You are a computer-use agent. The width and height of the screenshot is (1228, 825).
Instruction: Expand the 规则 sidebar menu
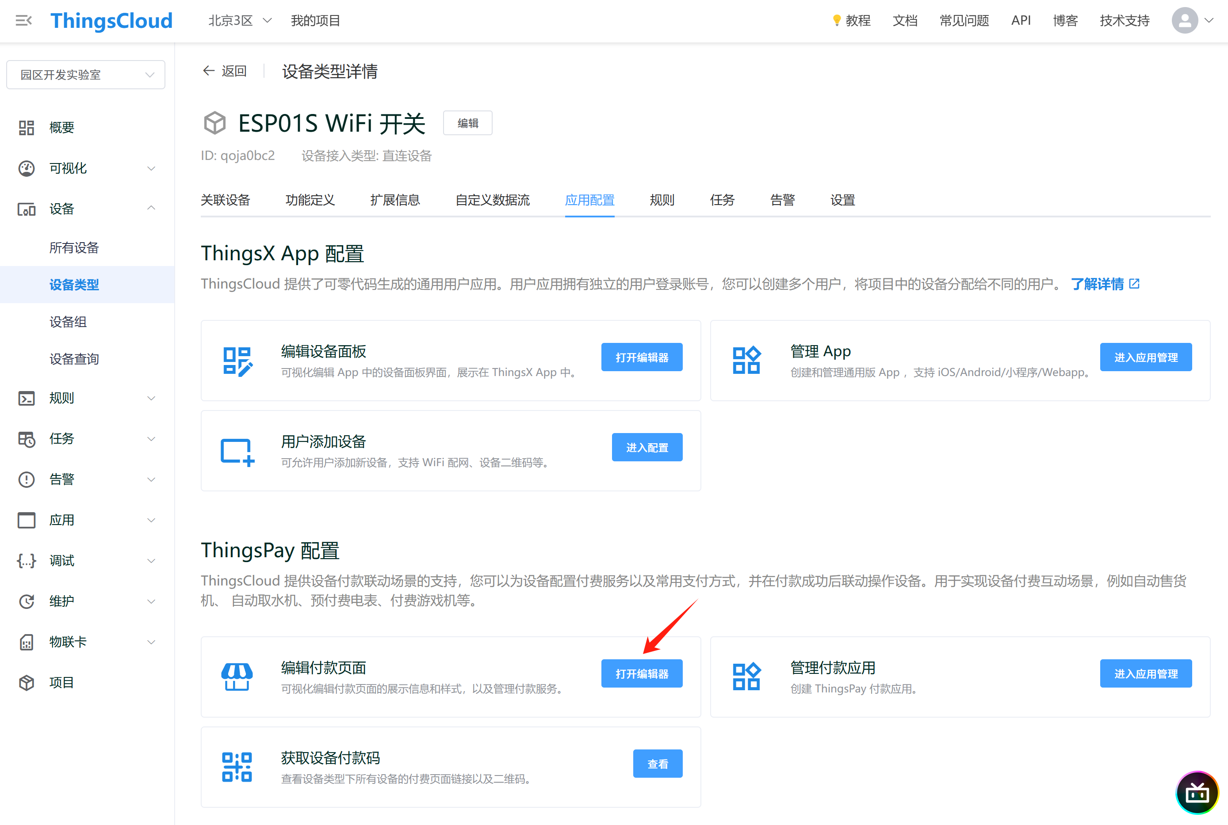tap(151, 398)
